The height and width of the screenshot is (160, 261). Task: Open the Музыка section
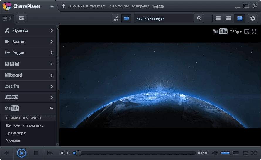coord(28,31)
